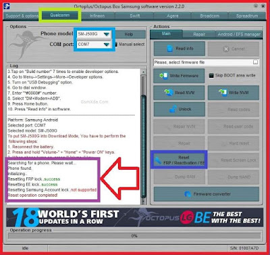
Task: Select the Swift tab
Action: (135, 16)
